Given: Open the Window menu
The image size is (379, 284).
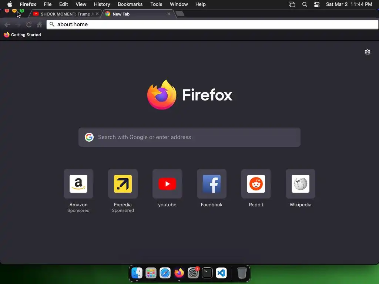Looking at the screenshot, I should pyautogui.click(x=179, y=4).
